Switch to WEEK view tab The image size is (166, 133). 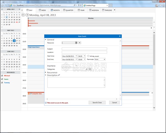[42, 10]
